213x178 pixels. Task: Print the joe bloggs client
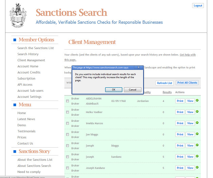click(180, 134)
